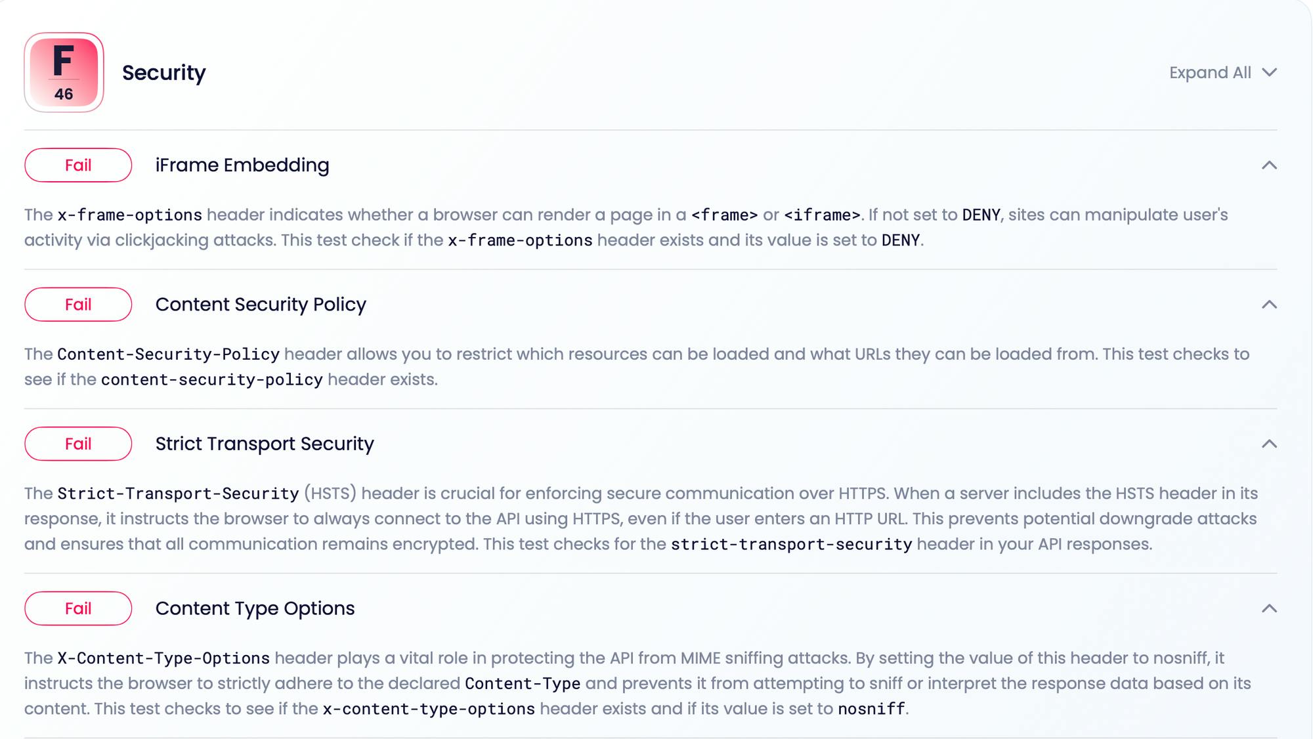This screenshot has height=739, width=1313.
Task: Click the Strict Transport Security collapse arrow
Action: click(1269, 444)
